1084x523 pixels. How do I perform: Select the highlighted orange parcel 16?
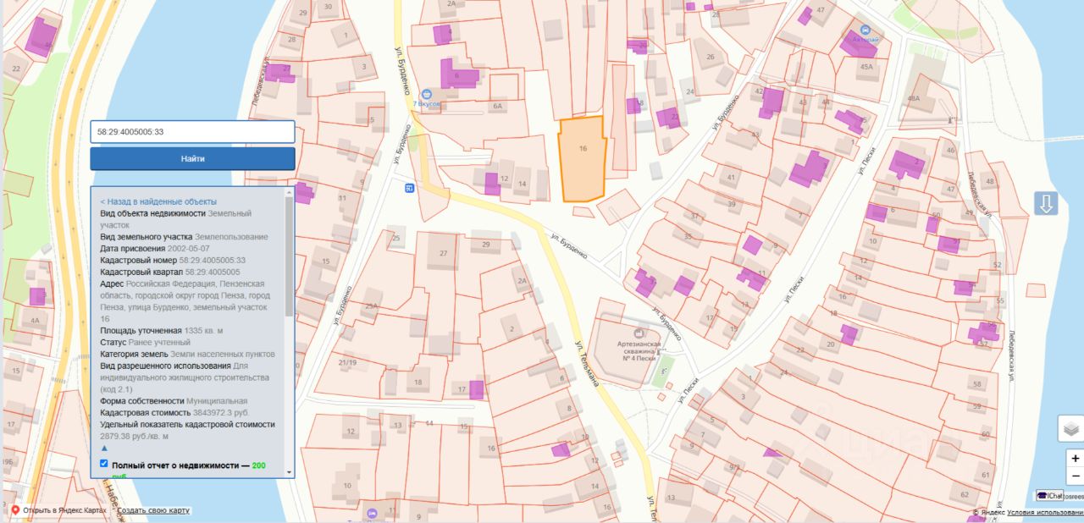[583, 159]
